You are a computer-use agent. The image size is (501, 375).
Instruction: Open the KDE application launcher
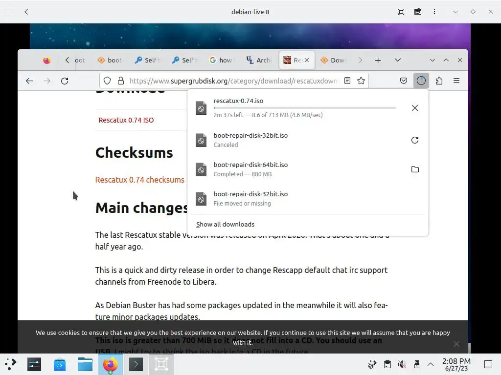tap(10, 364)
